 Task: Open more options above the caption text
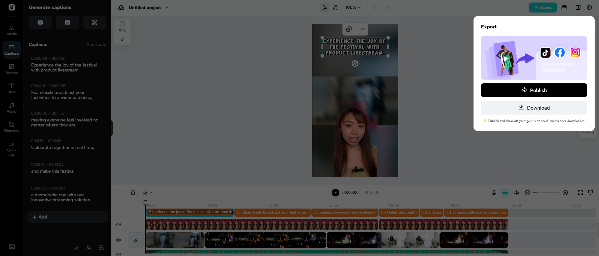pyautogui.click(x=362, y=29)
